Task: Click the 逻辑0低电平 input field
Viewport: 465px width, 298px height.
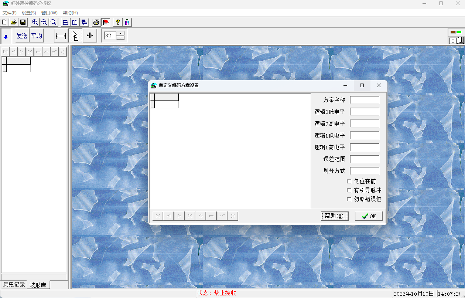Action: tap(365, 112)
